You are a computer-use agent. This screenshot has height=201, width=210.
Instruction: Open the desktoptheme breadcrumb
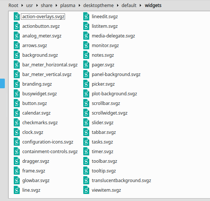coord(98,6)
